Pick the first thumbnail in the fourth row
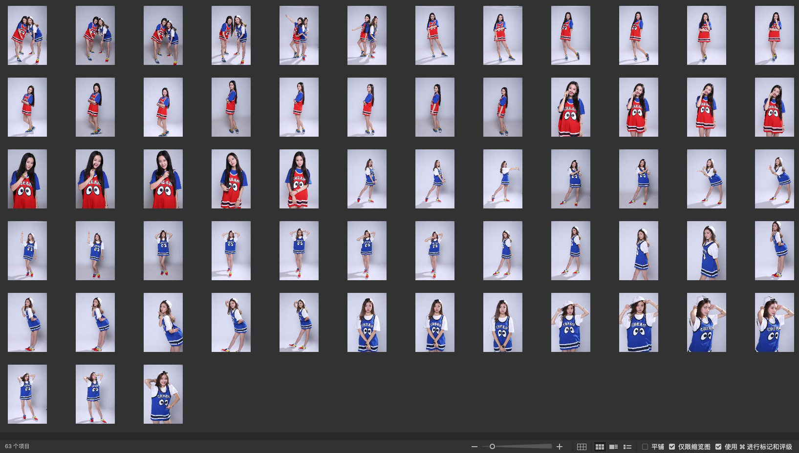The height and width of the screenshot is (453, 799). tap(27, 250)
